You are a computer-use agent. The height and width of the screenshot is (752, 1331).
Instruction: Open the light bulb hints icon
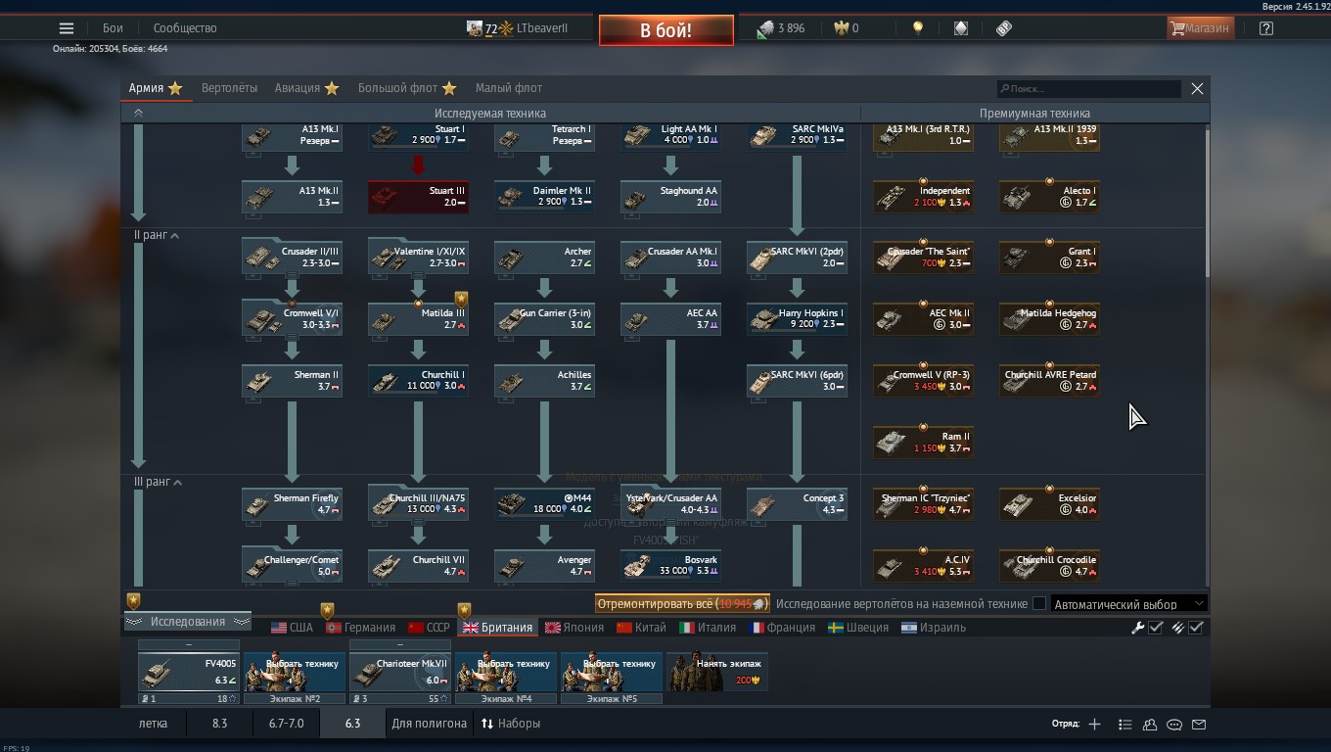pos(917,28)
